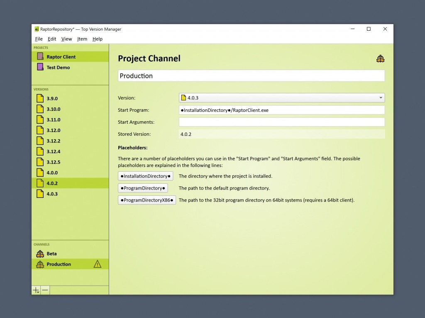
Task: Select the 3.9.0 version file icon
Action: tap(40, 99)
